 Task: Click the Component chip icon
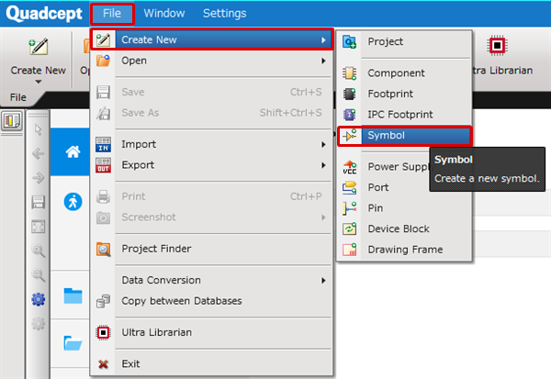click(x=349, y=73)
